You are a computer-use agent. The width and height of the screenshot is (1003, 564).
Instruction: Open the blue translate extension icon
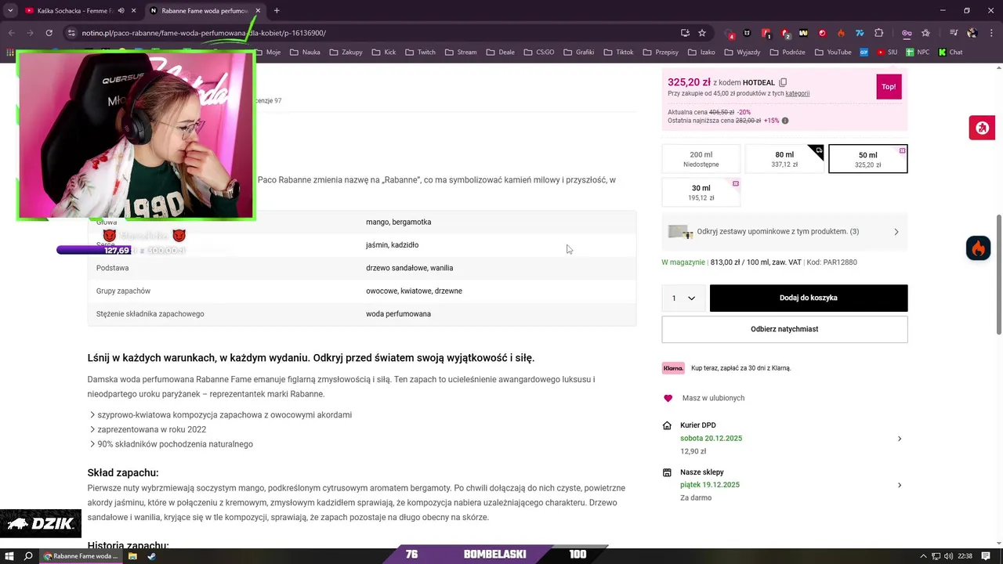pos(860,33)
